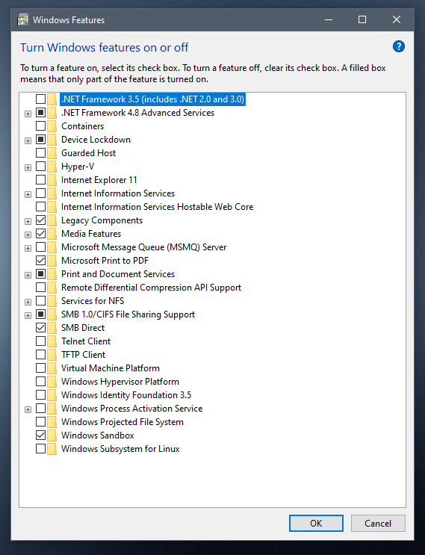Disable the Windows Sandbox checkbox

coord(40,435)
